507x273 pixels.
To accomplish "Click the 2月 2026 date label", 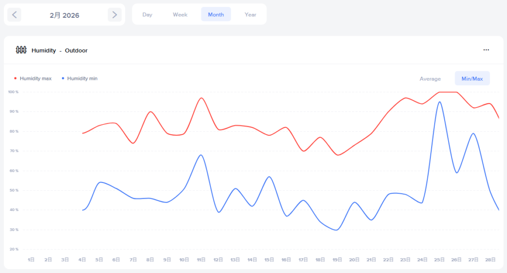I will (64, 15).
